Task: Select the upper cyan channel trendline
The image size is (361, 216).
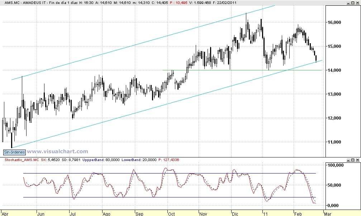Action: point(143,42)
